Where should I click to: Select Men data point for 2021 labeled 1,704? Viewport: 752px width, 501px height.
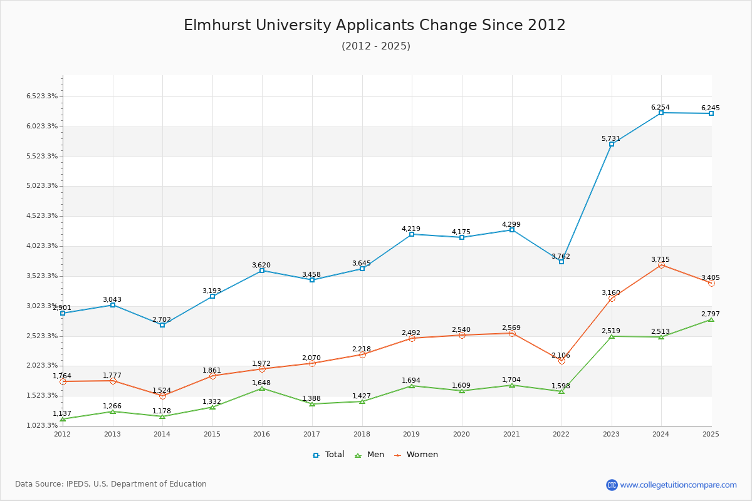(x=512, y=385)
